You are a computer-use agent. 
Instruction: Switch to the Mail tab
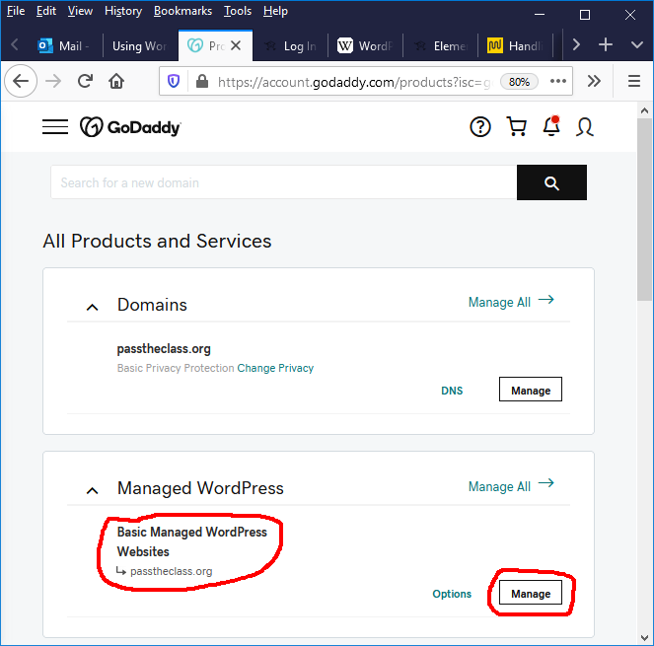[65, 45]
